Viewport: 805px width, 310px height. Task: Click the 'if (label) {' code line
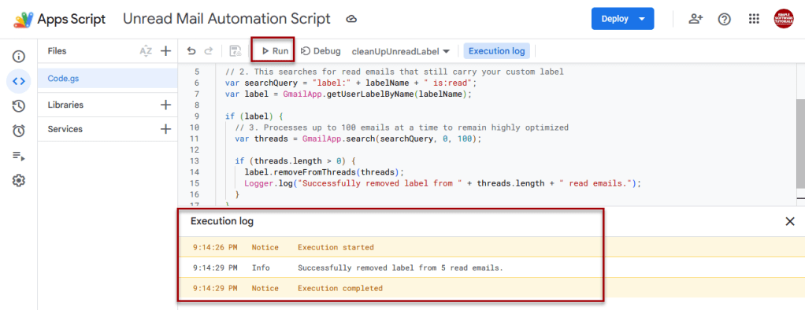(x=254, y=116)
